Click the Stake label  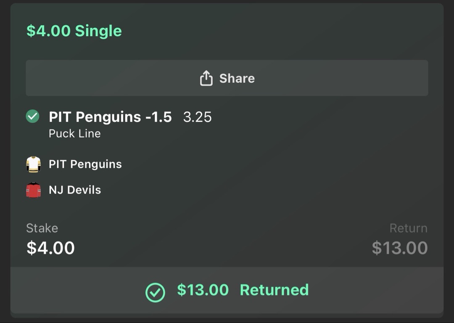(42, 228)
